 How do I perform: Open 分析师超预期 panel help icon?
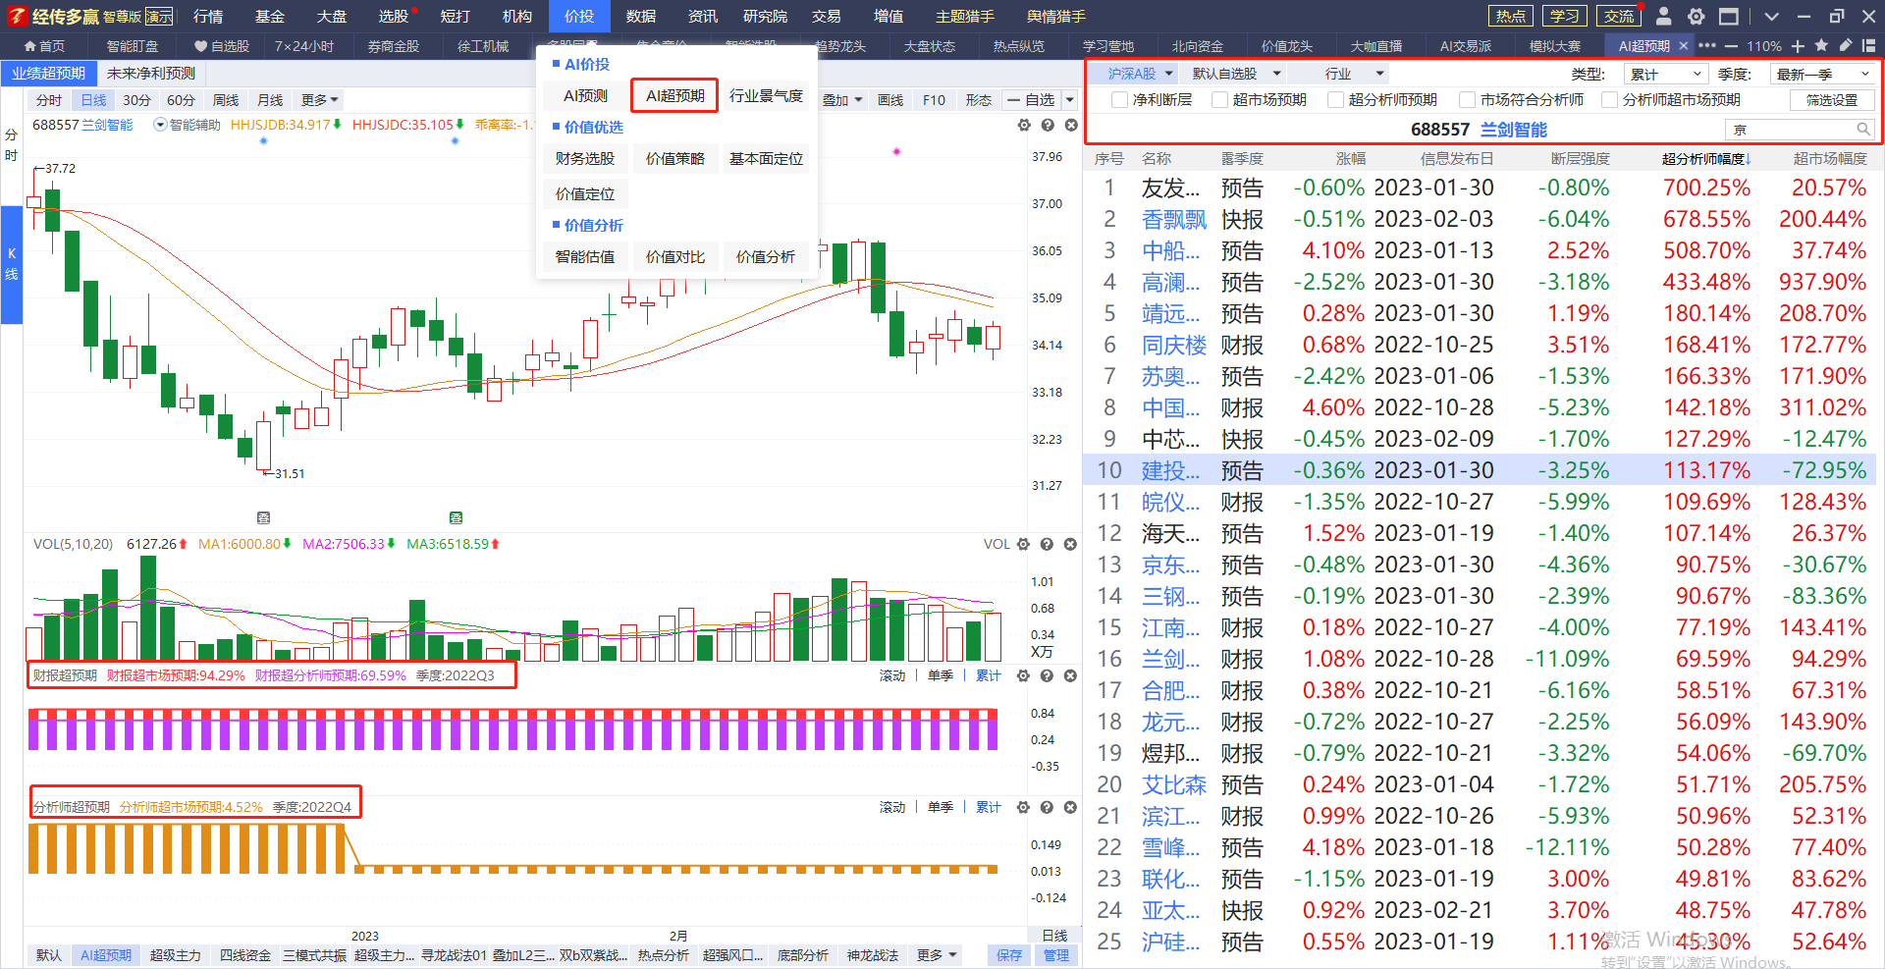pos(1047,807)
